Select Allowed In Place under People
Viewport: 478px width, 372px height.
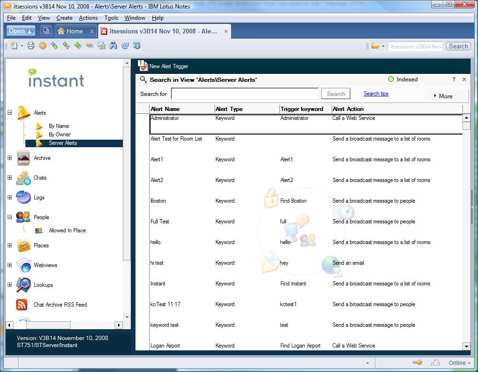tap(67, 230)
